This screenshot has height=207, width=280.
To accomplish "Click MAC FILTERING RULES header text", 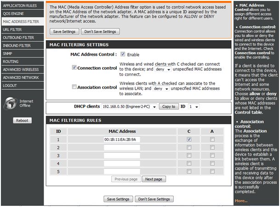I will pos(75,121).
